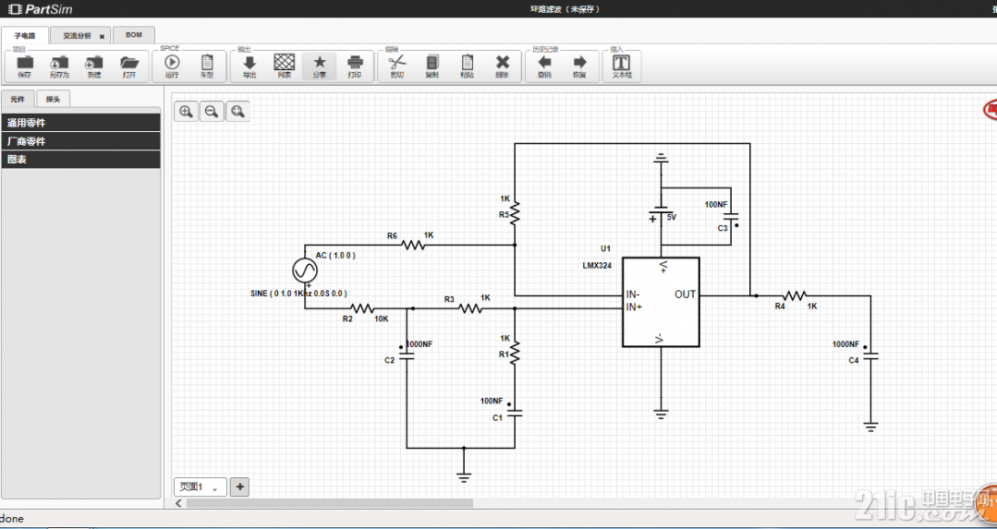The height and width of the screenshot is (529, 997).
Task: Close the 交流分析 tab
Action: click(102, 37)
